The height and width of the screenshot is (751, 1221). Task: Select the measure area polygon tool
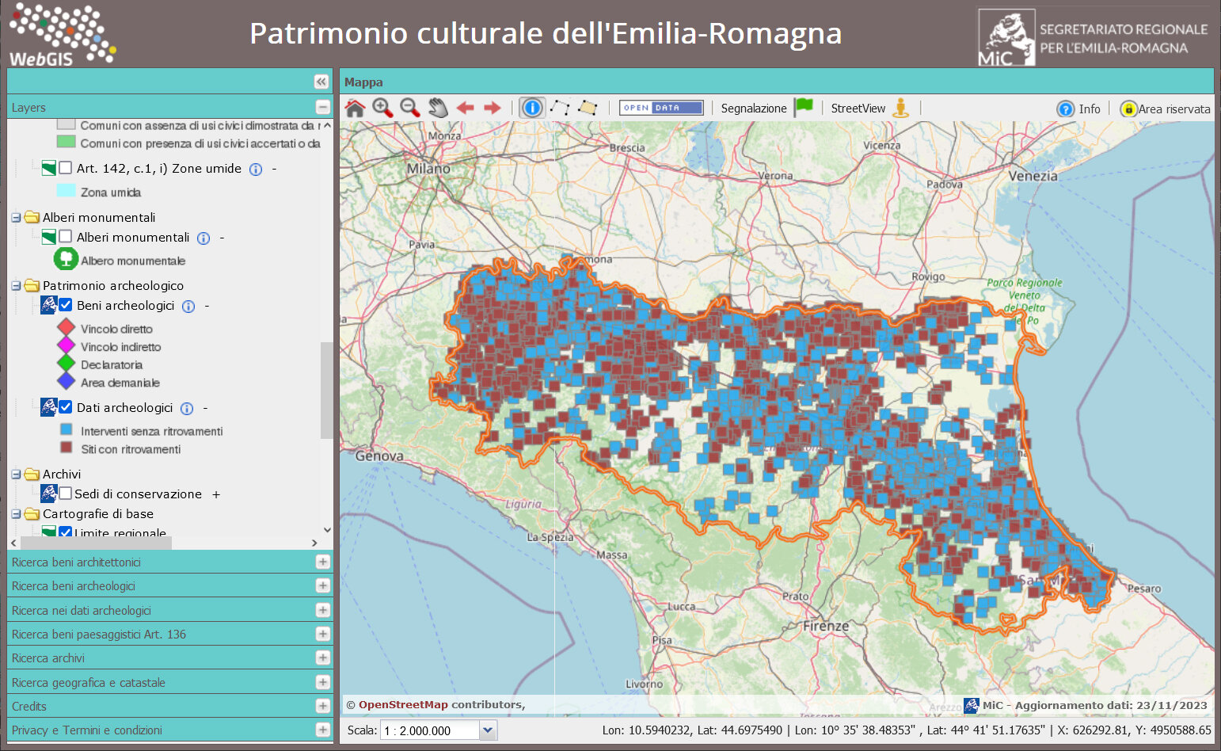(587, 109)
